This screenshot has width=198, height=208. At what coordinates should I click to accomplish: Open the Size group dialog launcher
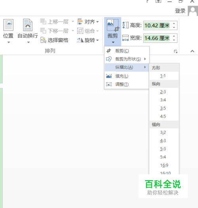(175, 52)
